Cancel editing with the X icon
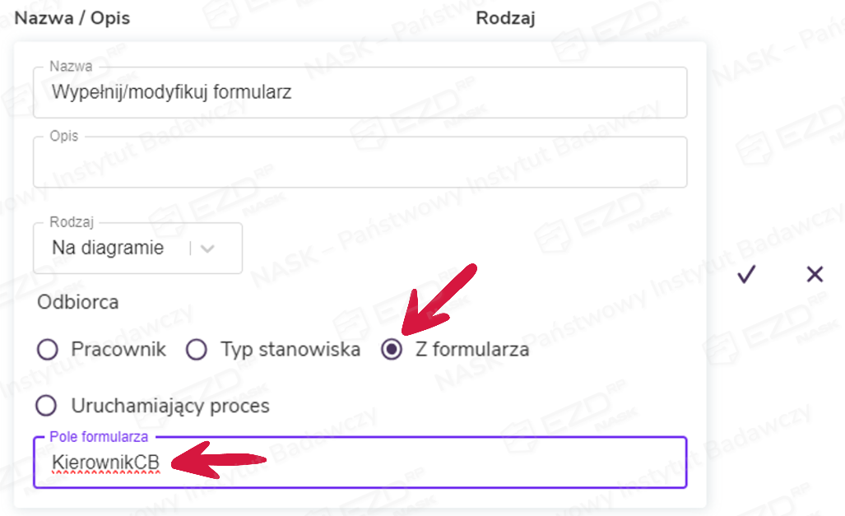The height and width of the screenshot is (516, 845). pos(815,275)
